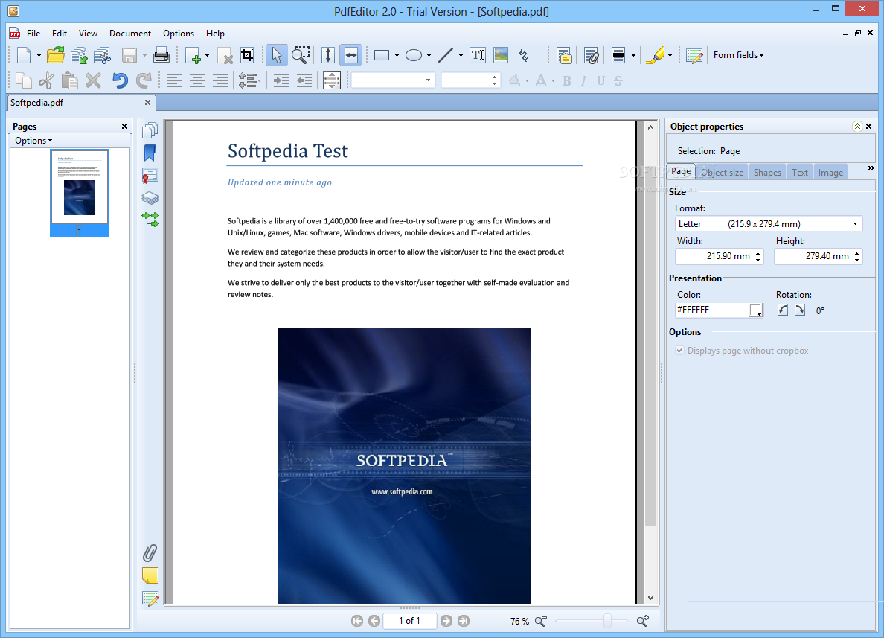This screenshot has width=884, height=638.
Task: Click the zoom slider handle
Action: (x=607, y=621)
